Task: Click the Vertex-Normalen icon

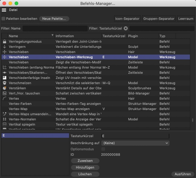Action: coord(4,119)
